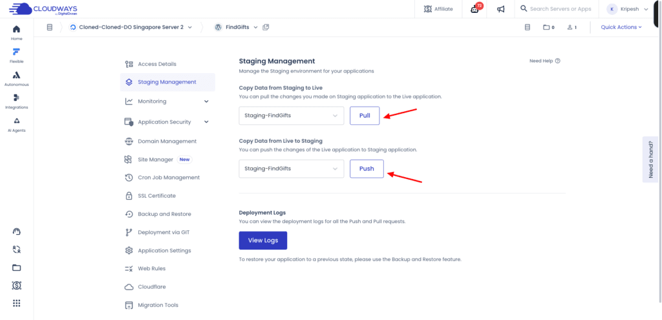Click the Cloudways logo
Viewport: 662px width, 320px height.
[43, 9]
